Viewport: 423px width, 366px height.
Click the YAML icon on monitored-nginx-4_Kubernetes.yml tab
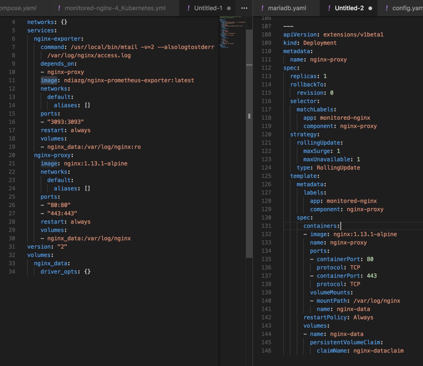[x=59, y=8]
